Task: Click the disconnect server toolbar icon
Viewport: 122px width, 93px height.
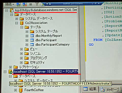Action: coord(25,4)
